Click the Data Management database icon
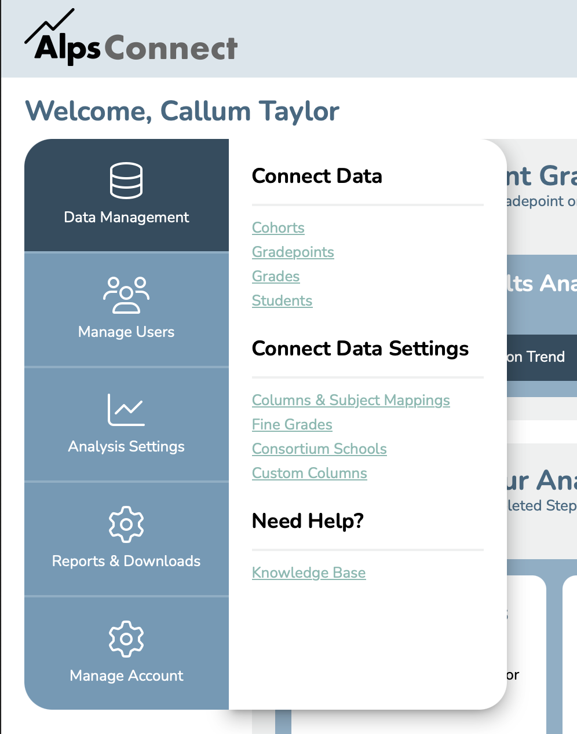This screenshot has width=577, height=734. [126, 181]
